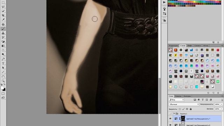The width and height of the screenshot is (224, 126).
Task: Switch to the Стили tab
Action: (x=183, y=45)
